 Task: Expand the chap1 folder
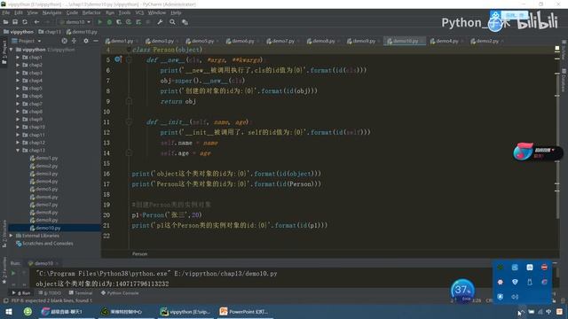(18, 57)
